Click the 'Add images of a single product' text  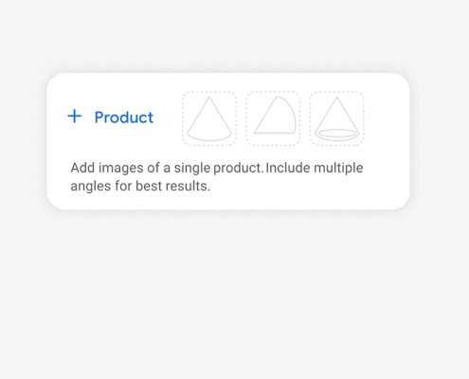pyautogui.click(x=167, y=168)
